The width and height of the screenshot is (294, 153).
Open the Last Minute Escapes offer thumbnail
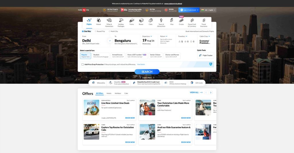click(92, 108)
